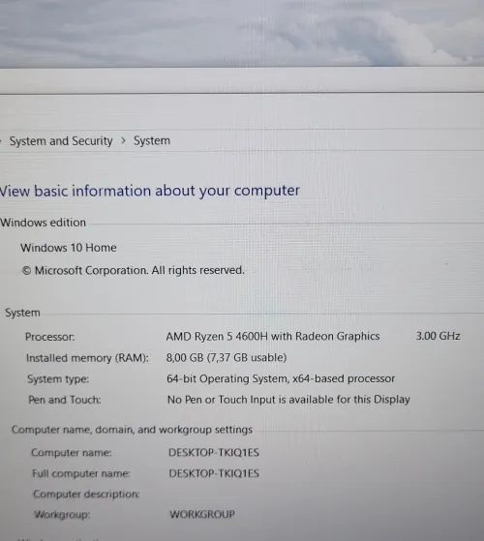Select the 'Processor:' label
Image resolution: width=484 pixels, height=541 pixels.
click(50, 337)
